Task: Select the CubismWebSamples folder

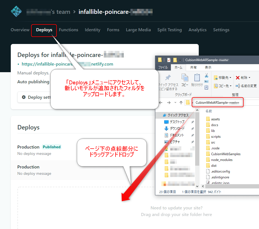Action: (223, 154)
